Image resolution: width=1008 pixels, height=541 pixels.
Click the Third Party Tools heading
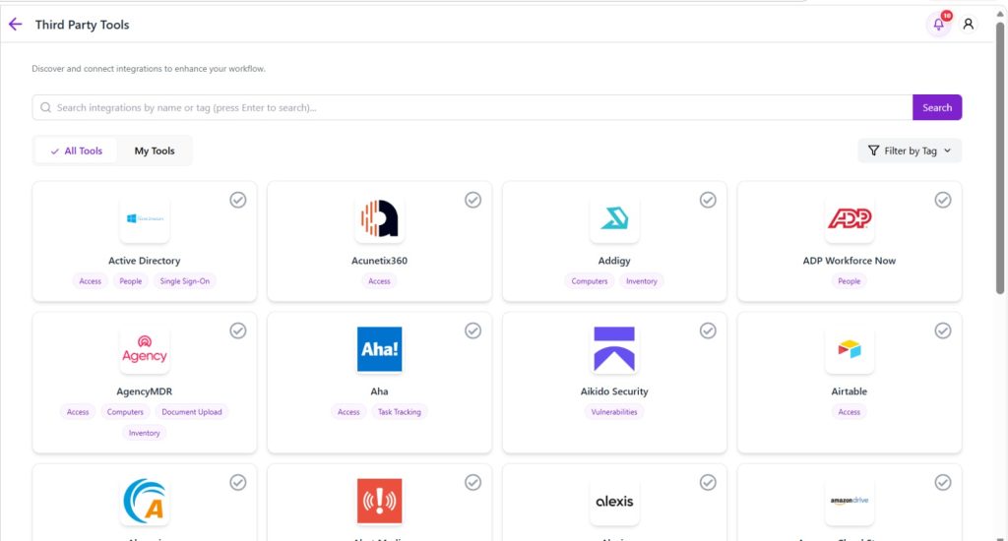pos(83,25)
